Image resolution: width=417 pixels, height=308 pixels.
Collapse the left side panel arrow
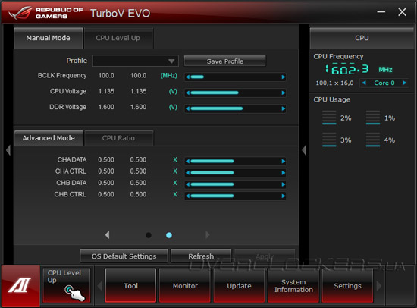point(8,150)
